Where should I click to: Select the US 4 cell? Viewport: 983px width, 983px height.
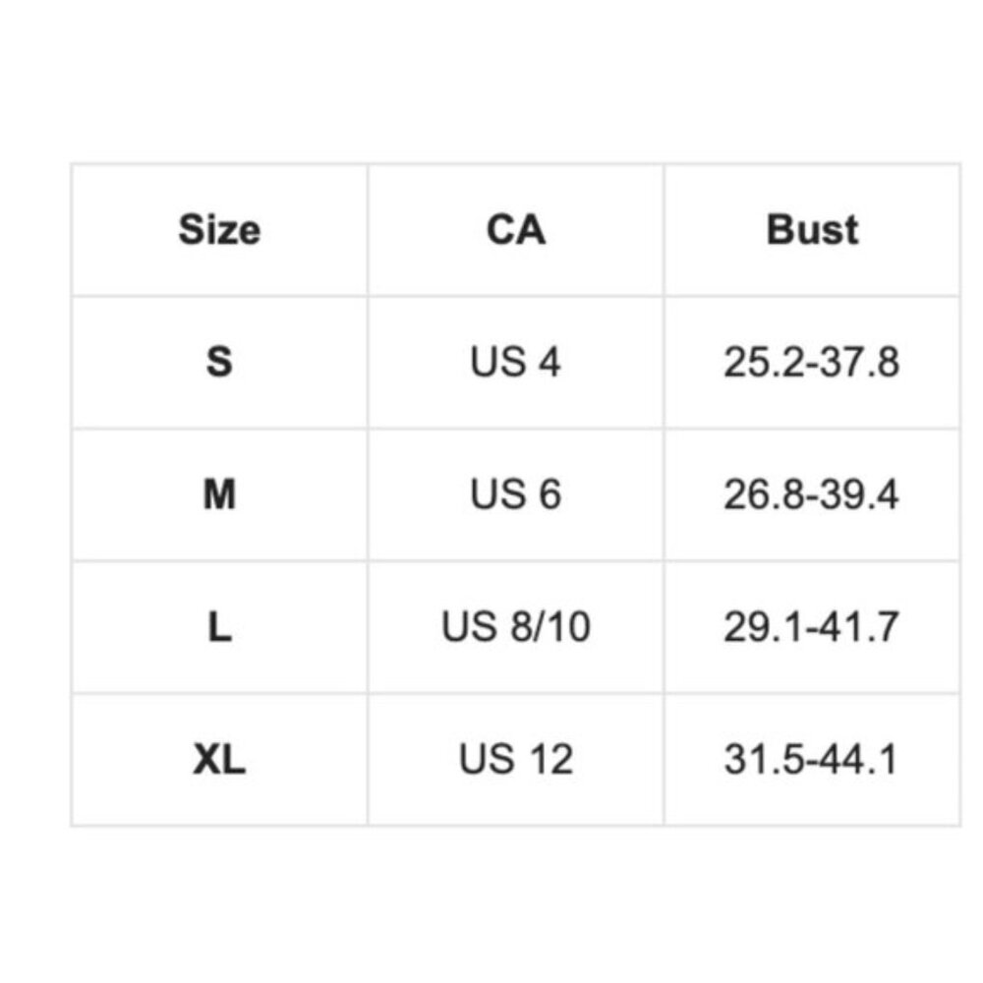(515, 363)
